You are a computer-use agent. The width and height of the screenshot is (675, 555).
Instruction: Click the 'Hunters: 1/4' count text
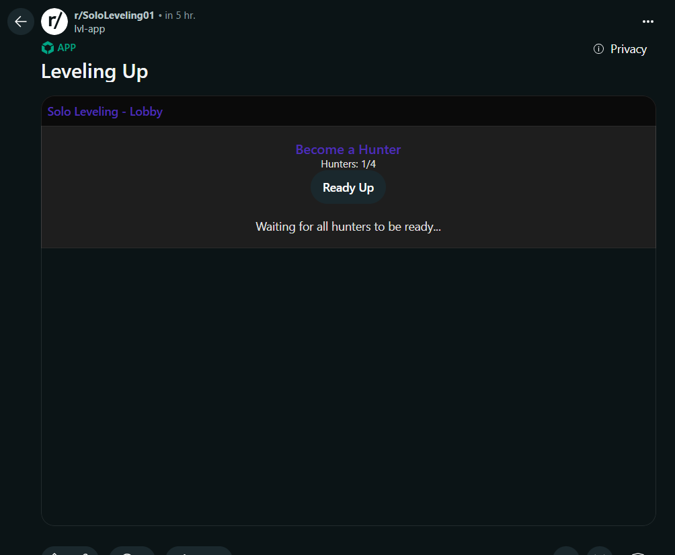[x=348, y=164]
